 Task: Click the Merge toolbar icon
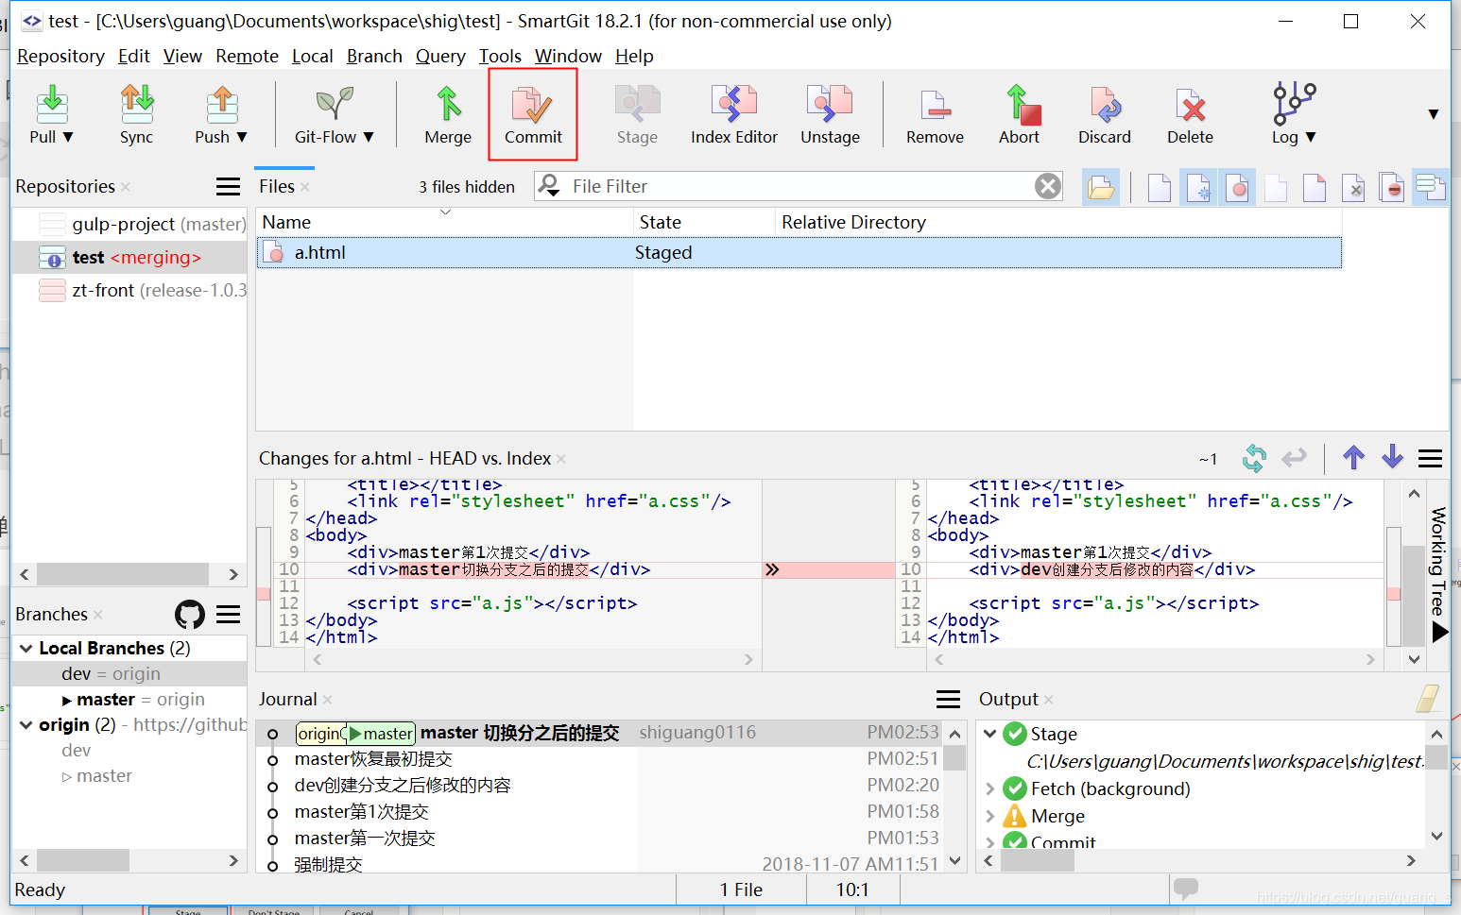point(448,104)
